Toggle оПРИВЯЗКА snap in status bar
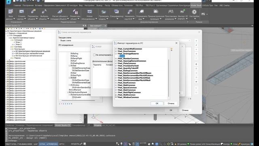This screenshot has height=146, width=259. tap(52, 144)
